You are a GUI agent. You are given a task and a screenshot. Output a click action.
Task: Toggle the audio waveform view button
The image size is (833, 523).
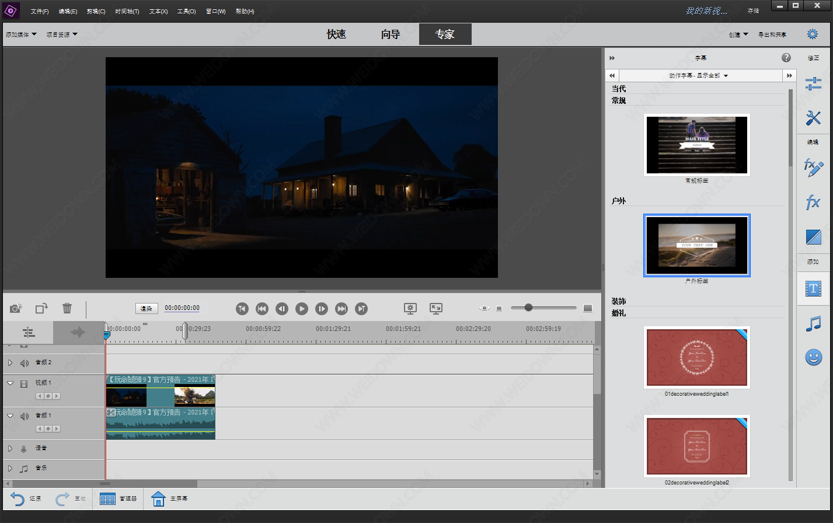(78, 332)
